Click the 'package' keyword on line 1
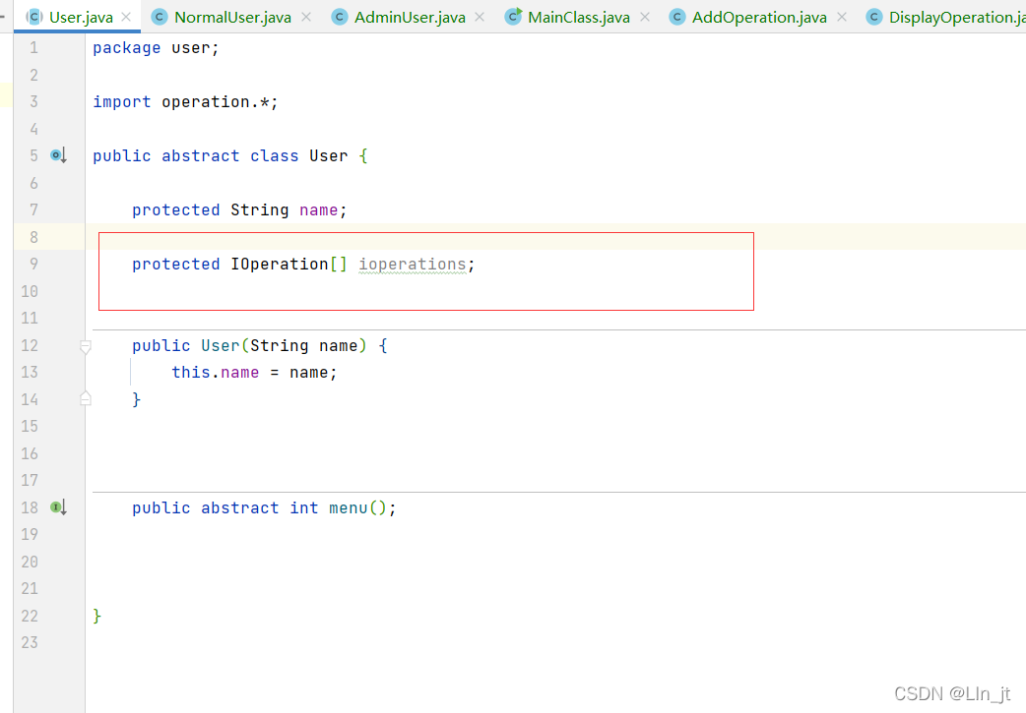 point(126,48)
